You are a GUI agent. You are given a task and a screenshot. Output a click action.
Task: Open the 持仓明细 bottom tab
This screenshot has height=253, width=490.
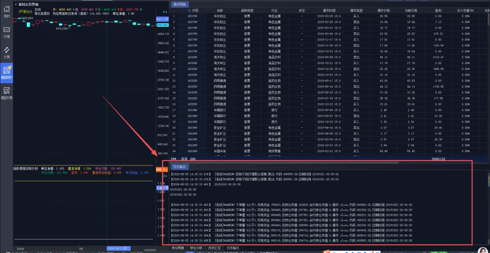pyautogui.click(x=178, y=248)
